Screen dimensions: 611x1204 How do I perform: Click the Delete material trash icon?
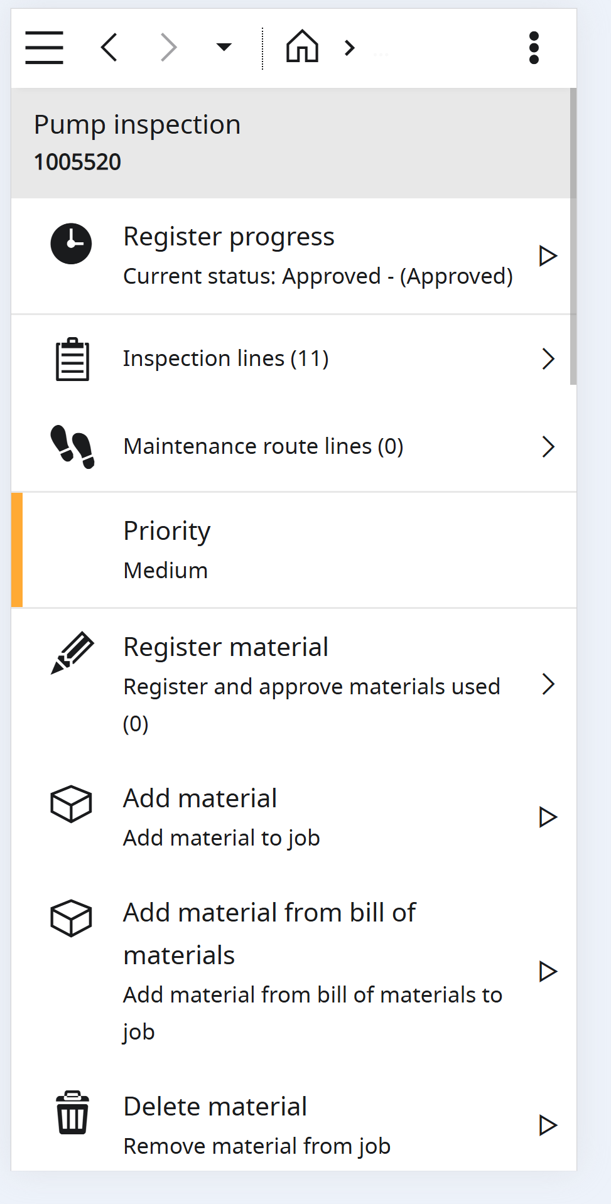point(72,1112)
